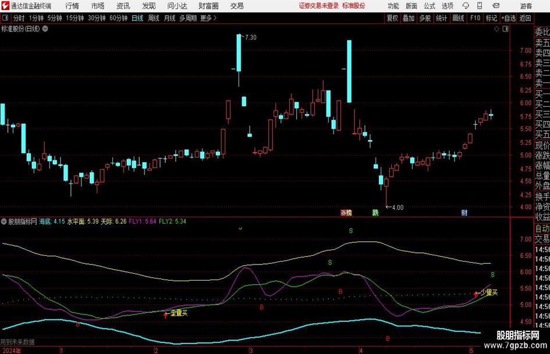550x354 pixels.
Task: Click the 海底: 4.15 indicator value
Action: 52,221
